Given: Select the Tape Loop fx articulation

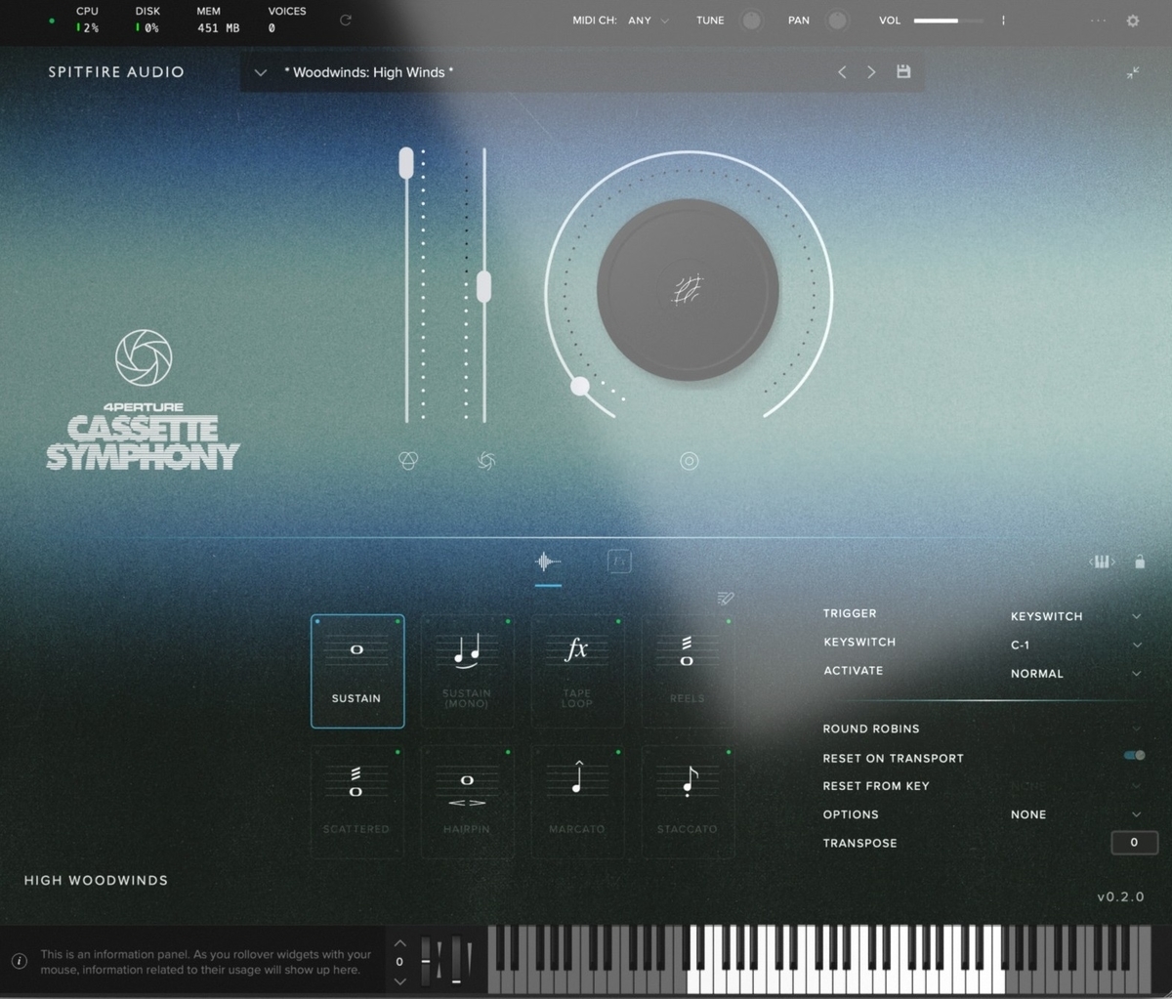Looking at the screenshot, I should tap(577, 671).
